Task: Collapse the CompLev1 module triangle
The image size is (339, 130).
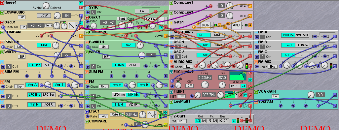Action: pos(171,3)
